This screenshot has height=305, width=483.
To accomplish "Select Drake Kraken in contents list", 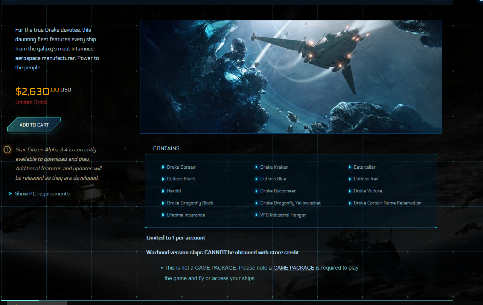I will 274,167.
